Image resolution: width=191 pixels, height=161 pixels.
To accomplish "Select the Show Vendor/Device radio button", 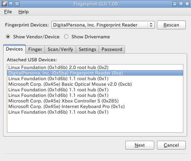I will 8,37.
